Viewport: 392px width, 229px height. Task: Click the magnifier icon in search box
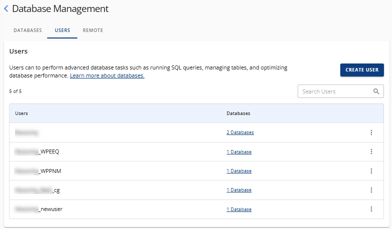[x=376, y=91]
